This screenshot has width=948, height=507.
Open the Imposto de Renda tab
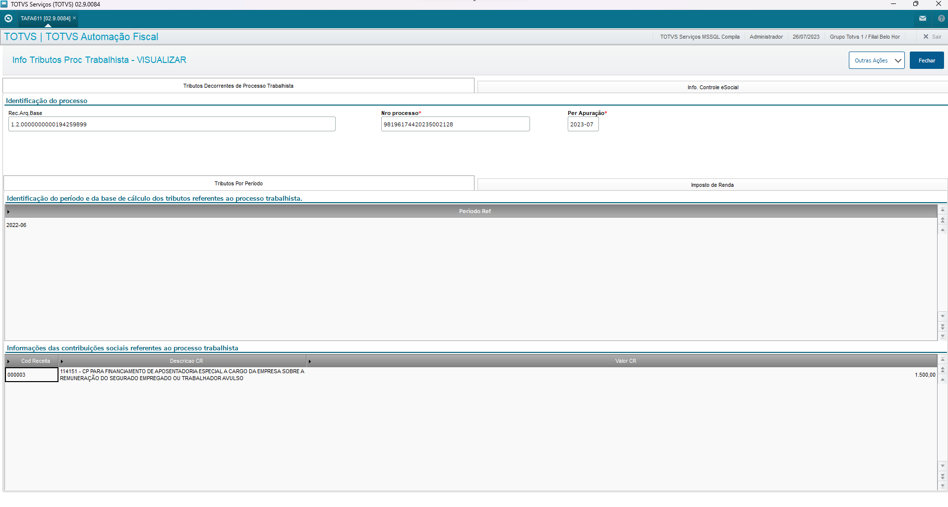712,185
